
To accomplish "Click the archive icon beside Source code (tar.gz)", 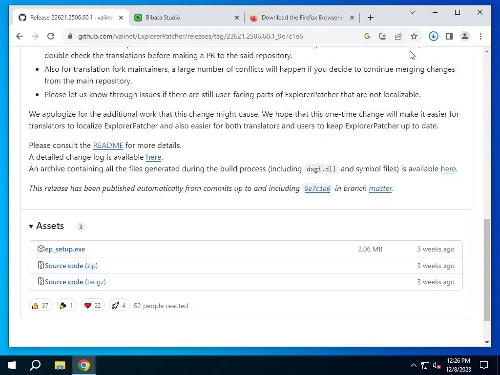I will click(41, 282).
